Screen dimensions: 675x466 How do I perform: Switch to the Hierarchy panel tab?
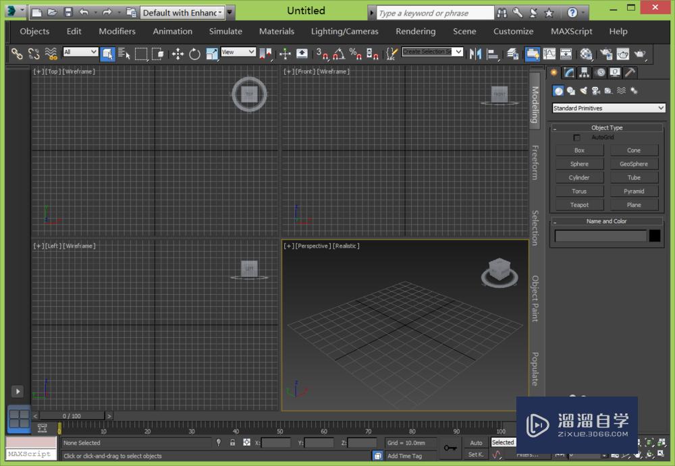tap(585, 73)
